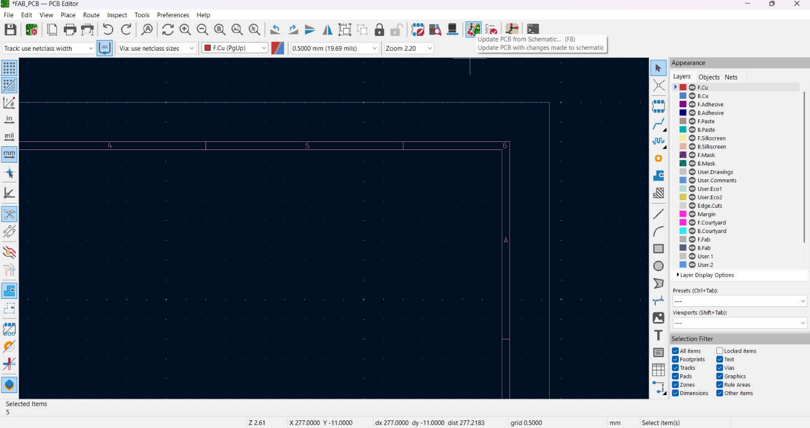Expand Layer Display Options
This screenshot has height=428, width=810.
click(x=705, y=276)
